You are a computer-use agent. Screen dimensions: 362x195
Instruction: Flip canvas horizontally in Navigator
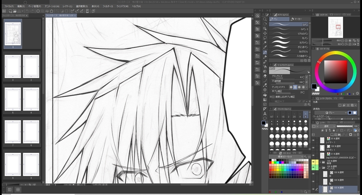click(x=354, y=44)
